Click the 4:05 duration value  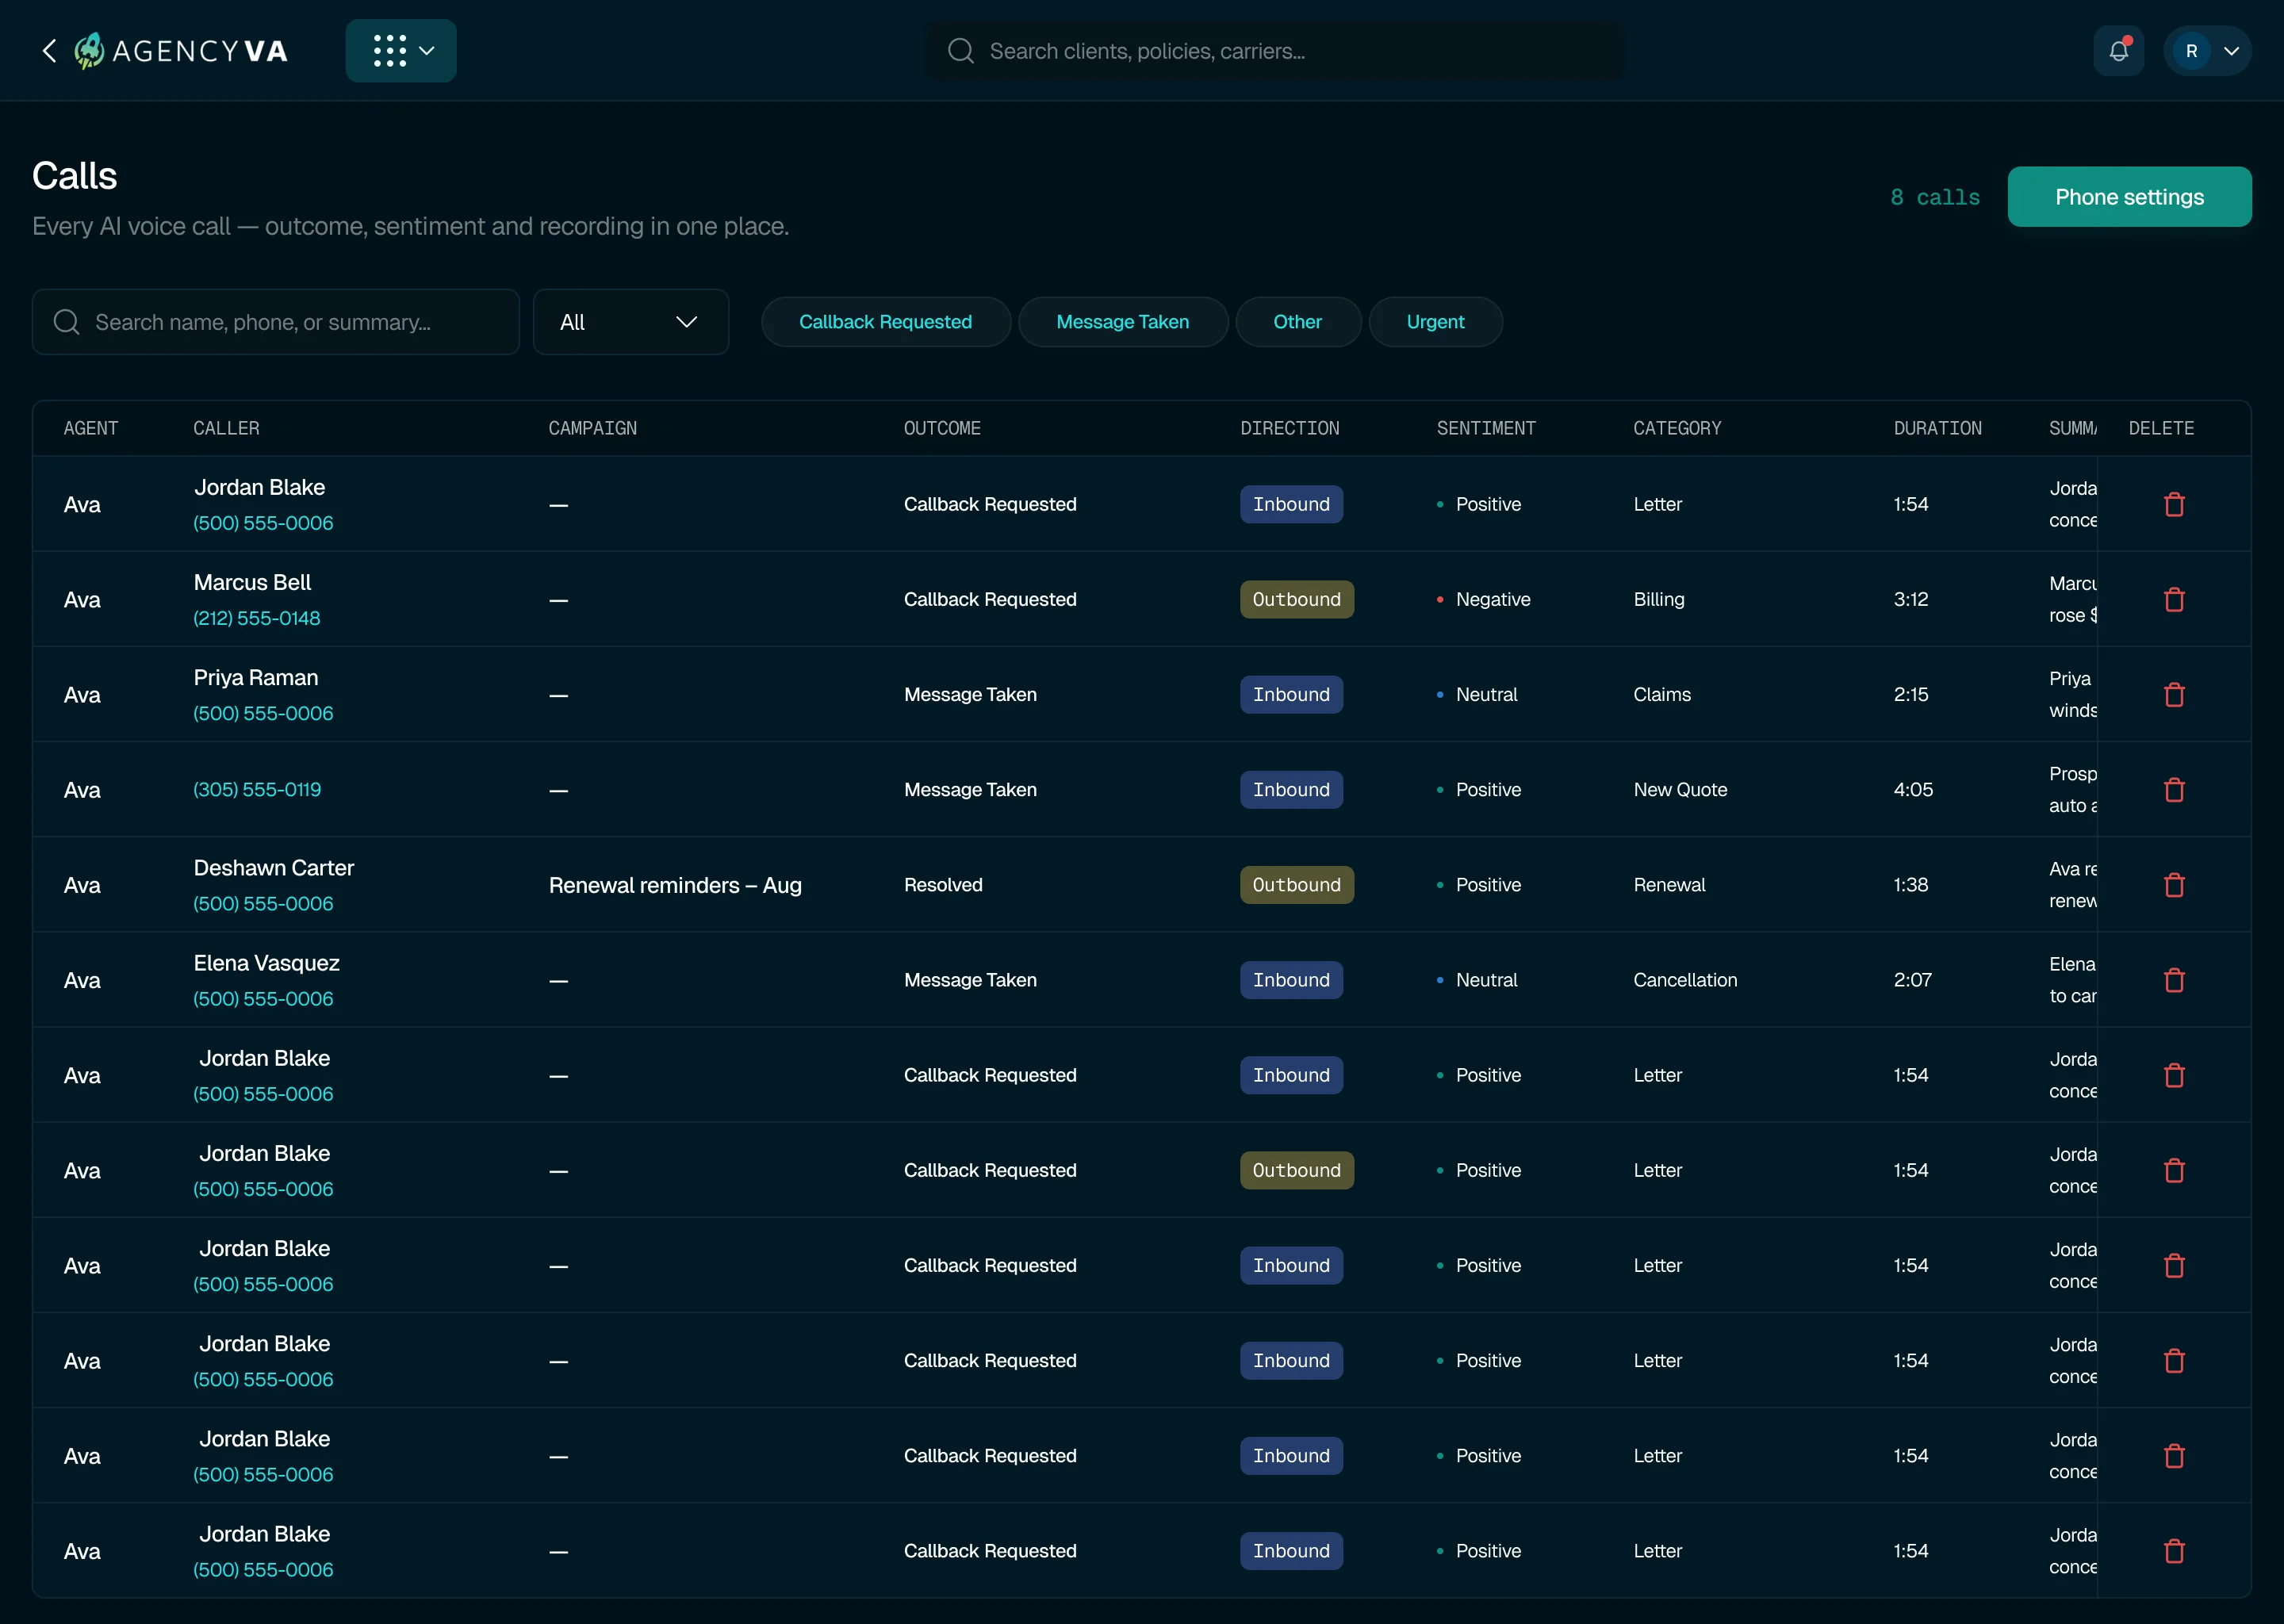pos(1912,789)
